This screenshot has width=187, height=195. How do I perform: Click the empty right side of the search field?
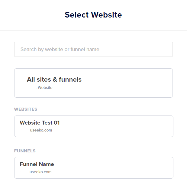click(x=145, y=49)
